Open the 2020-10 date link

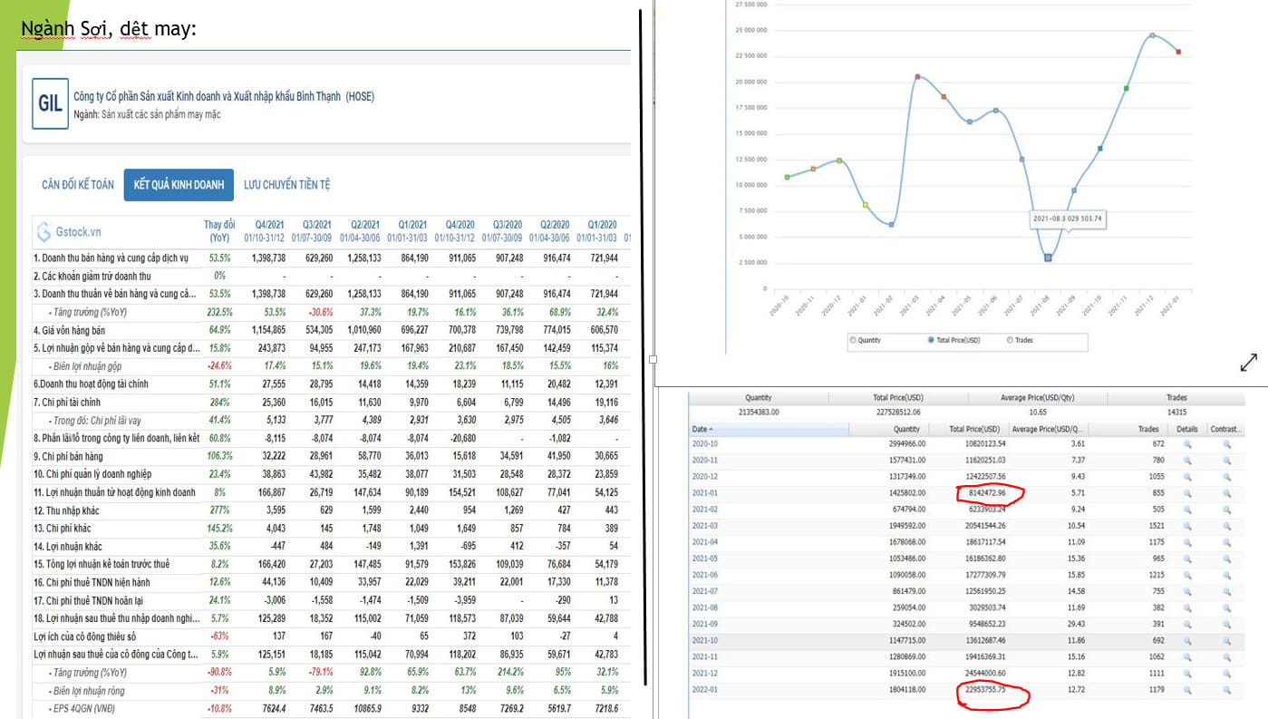point(704,445)
